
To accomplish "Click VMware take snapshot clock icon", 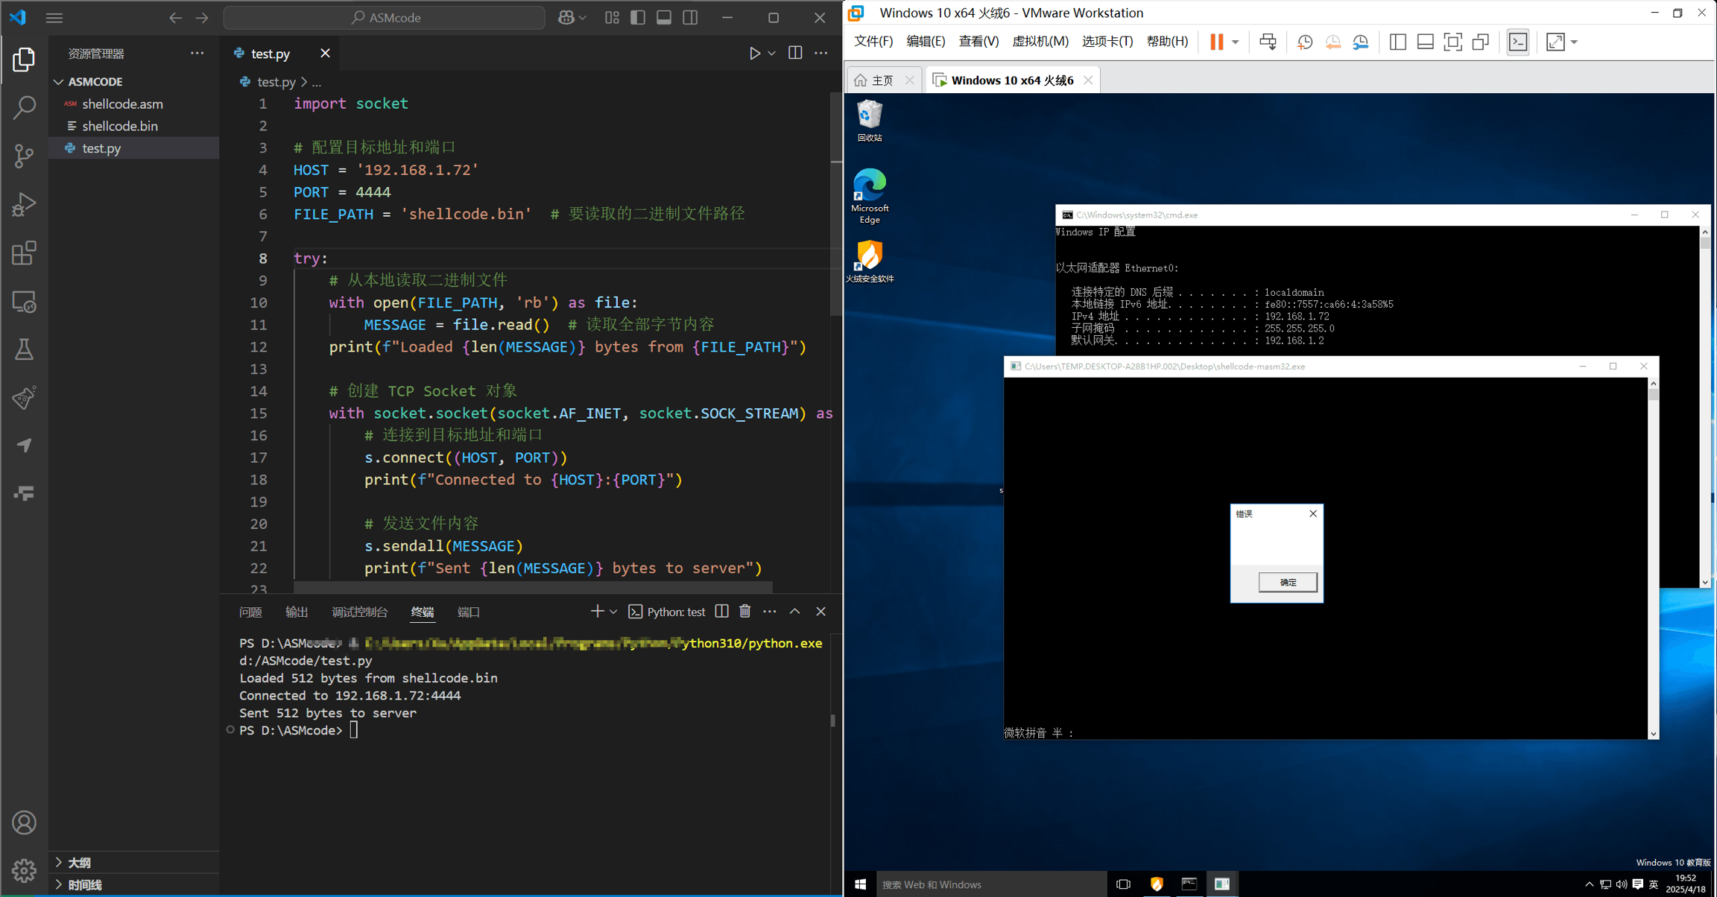I will (x=1304, y=42).
